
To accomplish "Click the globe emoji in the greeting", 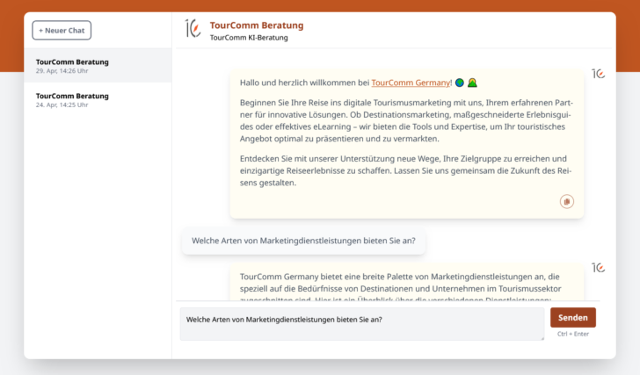I will pos(459,83).
